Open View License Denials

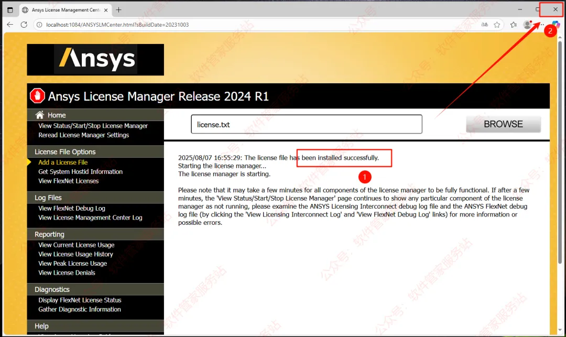[67, 273]
